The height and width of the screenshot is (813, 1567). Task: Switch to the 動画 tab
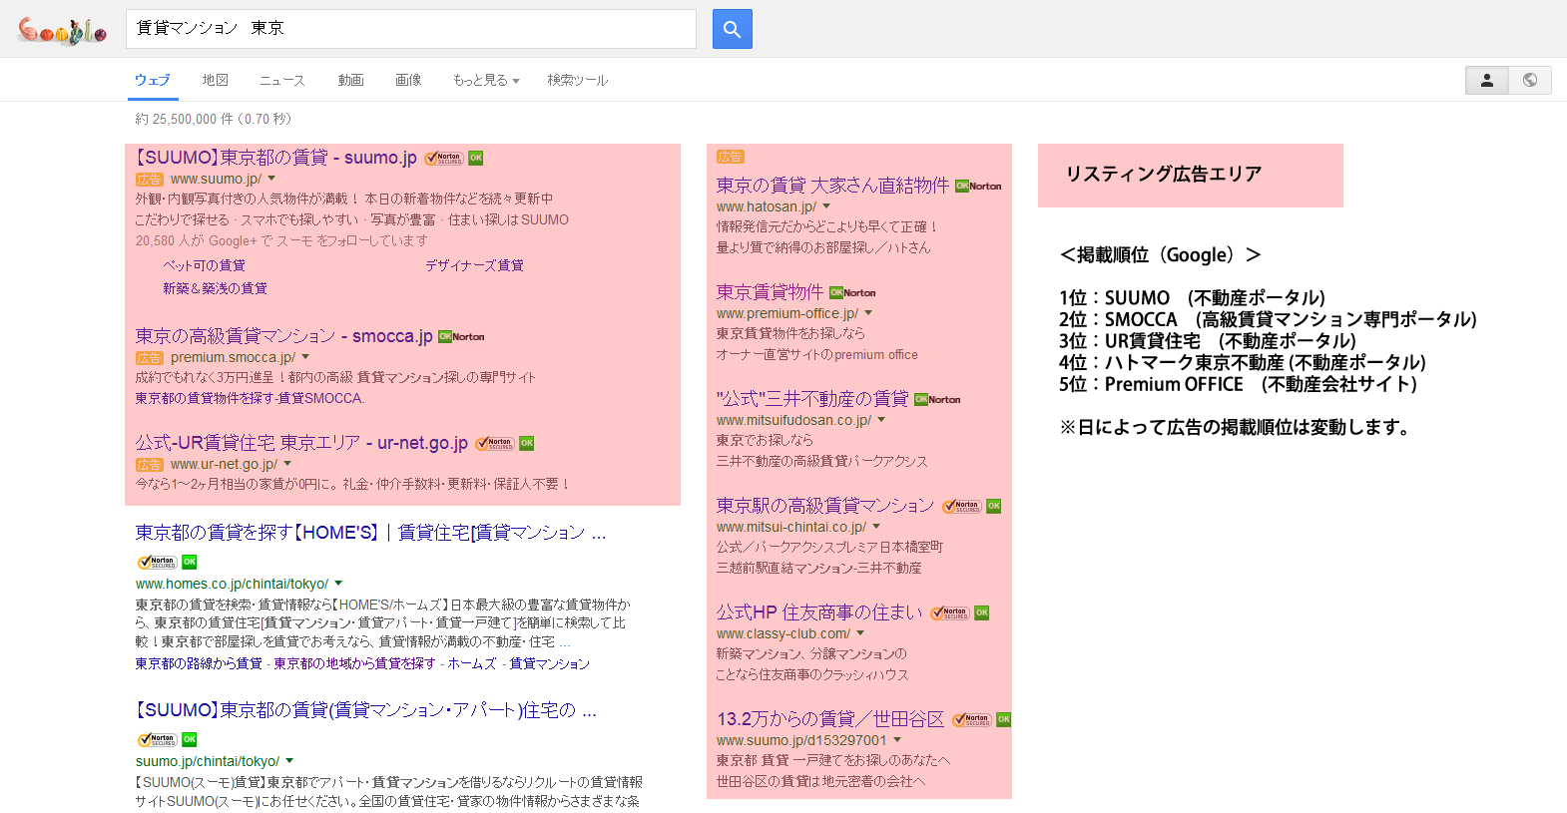pos(350,80)
